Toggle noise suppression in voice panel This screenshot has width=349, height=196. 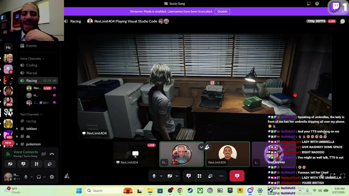click(44, 154)
